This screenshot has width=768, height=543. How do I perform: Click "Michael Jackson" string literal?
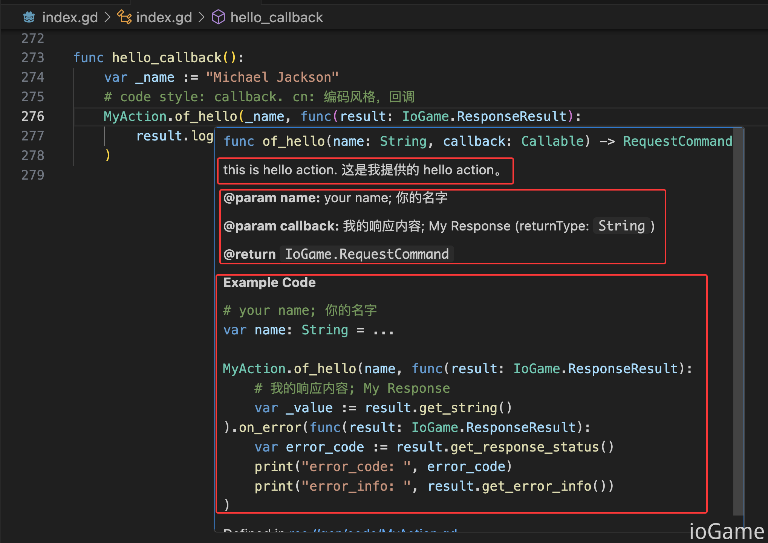click(272, 77)
